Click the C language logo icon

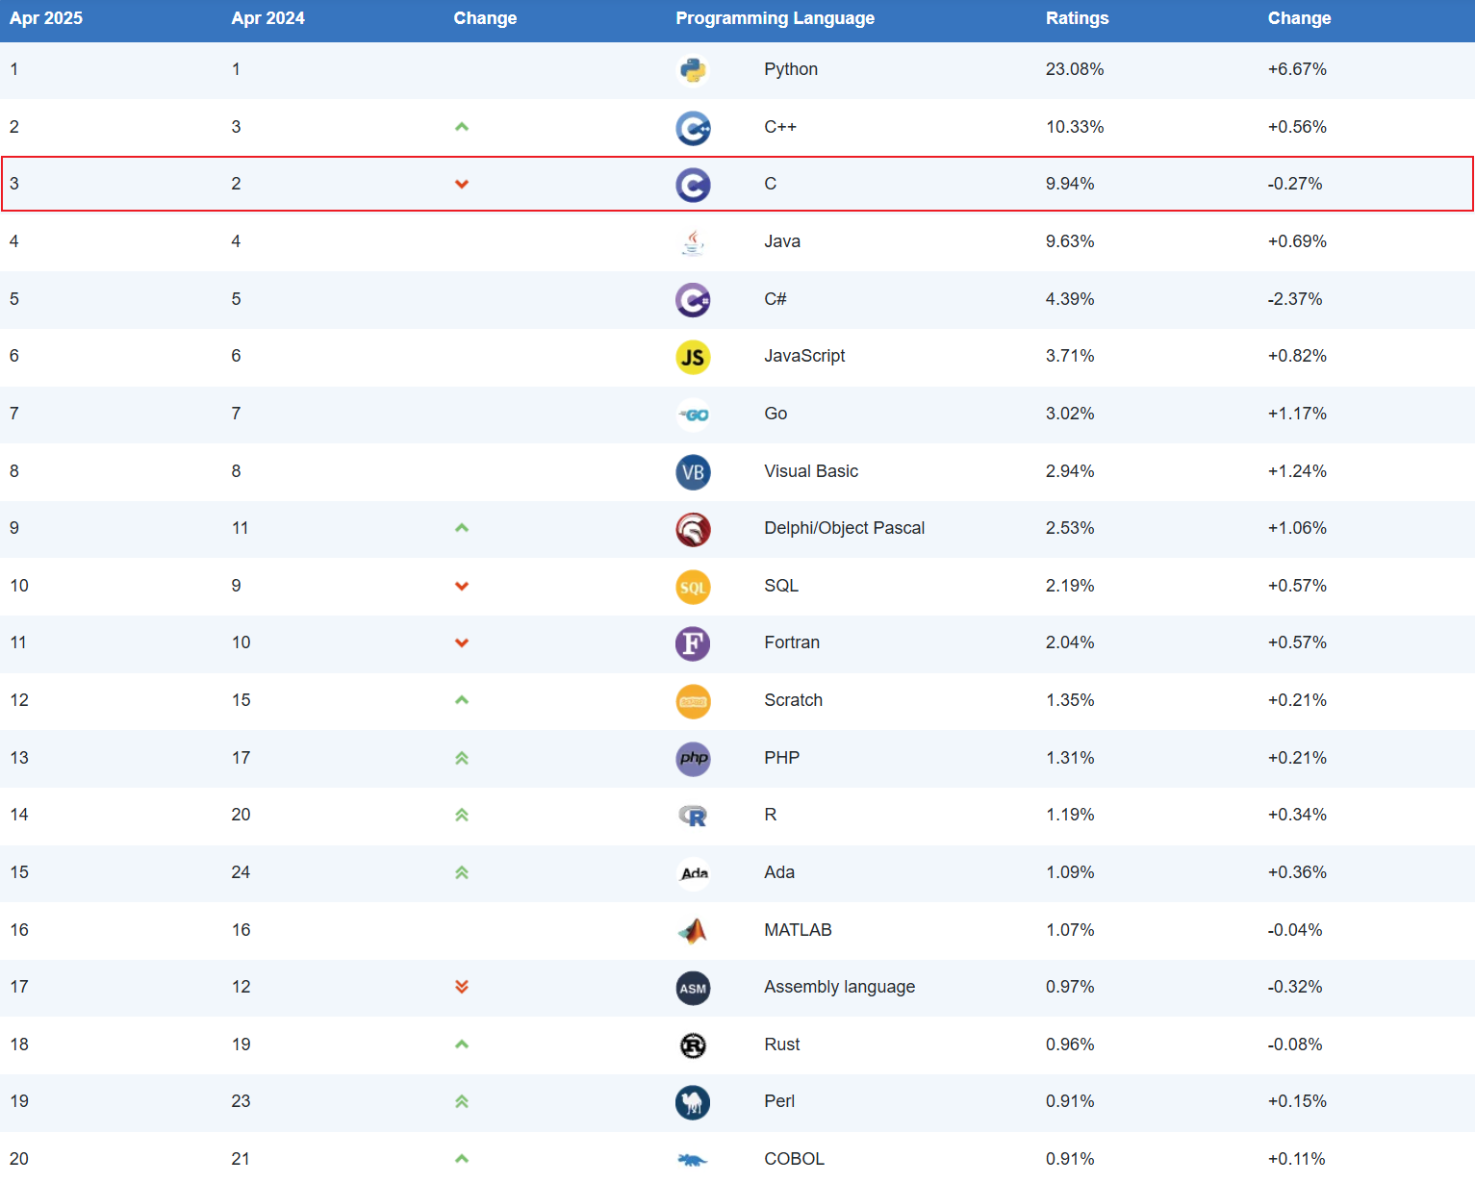(693, 185)
